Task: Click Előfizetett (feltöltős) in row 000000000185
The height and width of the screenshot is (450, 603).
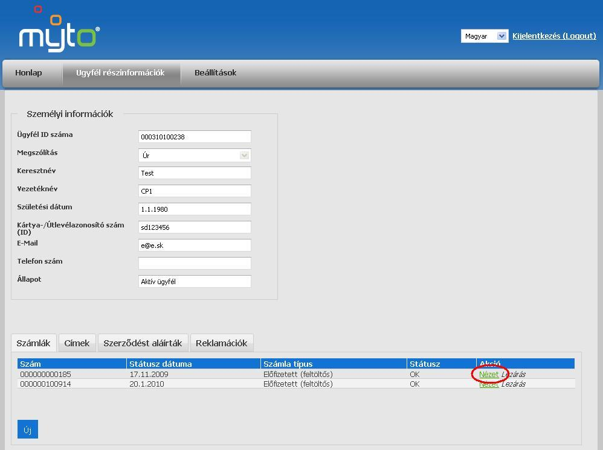Action: coord(298,375)
